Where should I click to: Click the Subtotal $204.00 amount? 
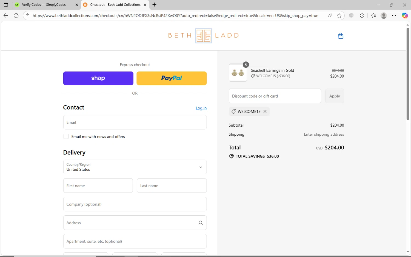(337, 125)
